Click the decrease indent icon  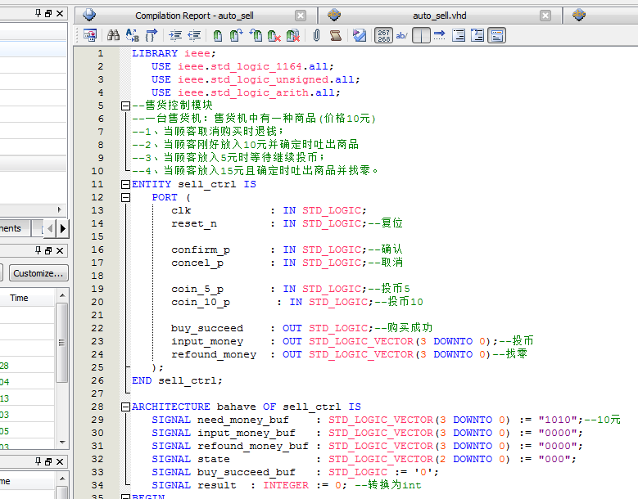tap(194, 35)
